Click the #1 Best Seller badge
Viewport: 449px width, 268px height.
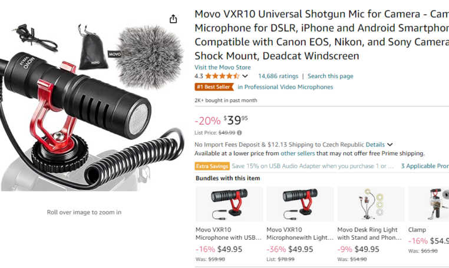click(x=214, y=87)
